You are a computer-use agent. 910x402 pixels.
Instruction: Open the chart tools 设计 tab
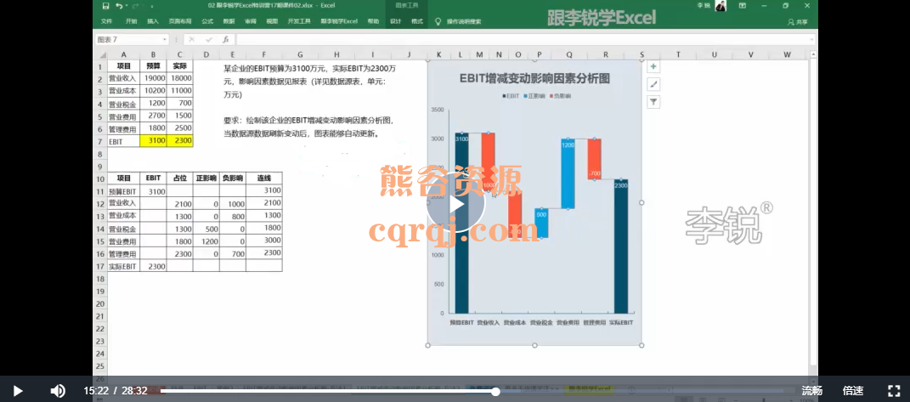(x=396, y=21)
